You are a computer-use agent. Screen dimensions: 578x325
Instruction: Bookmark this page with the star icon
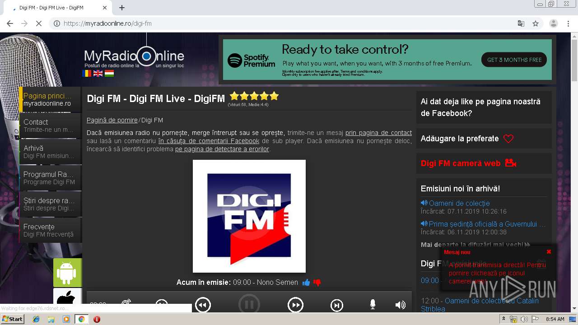pyautogui.click(x=536, y=23)
